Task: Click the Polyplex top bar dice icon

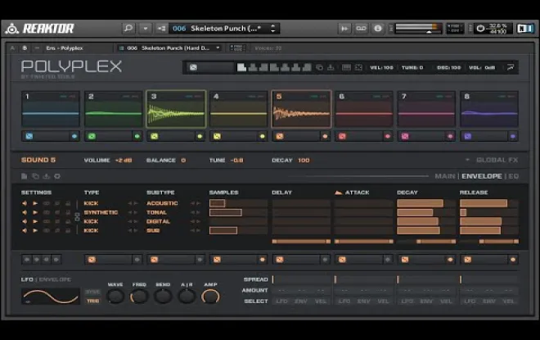Action: click(194, 67)
